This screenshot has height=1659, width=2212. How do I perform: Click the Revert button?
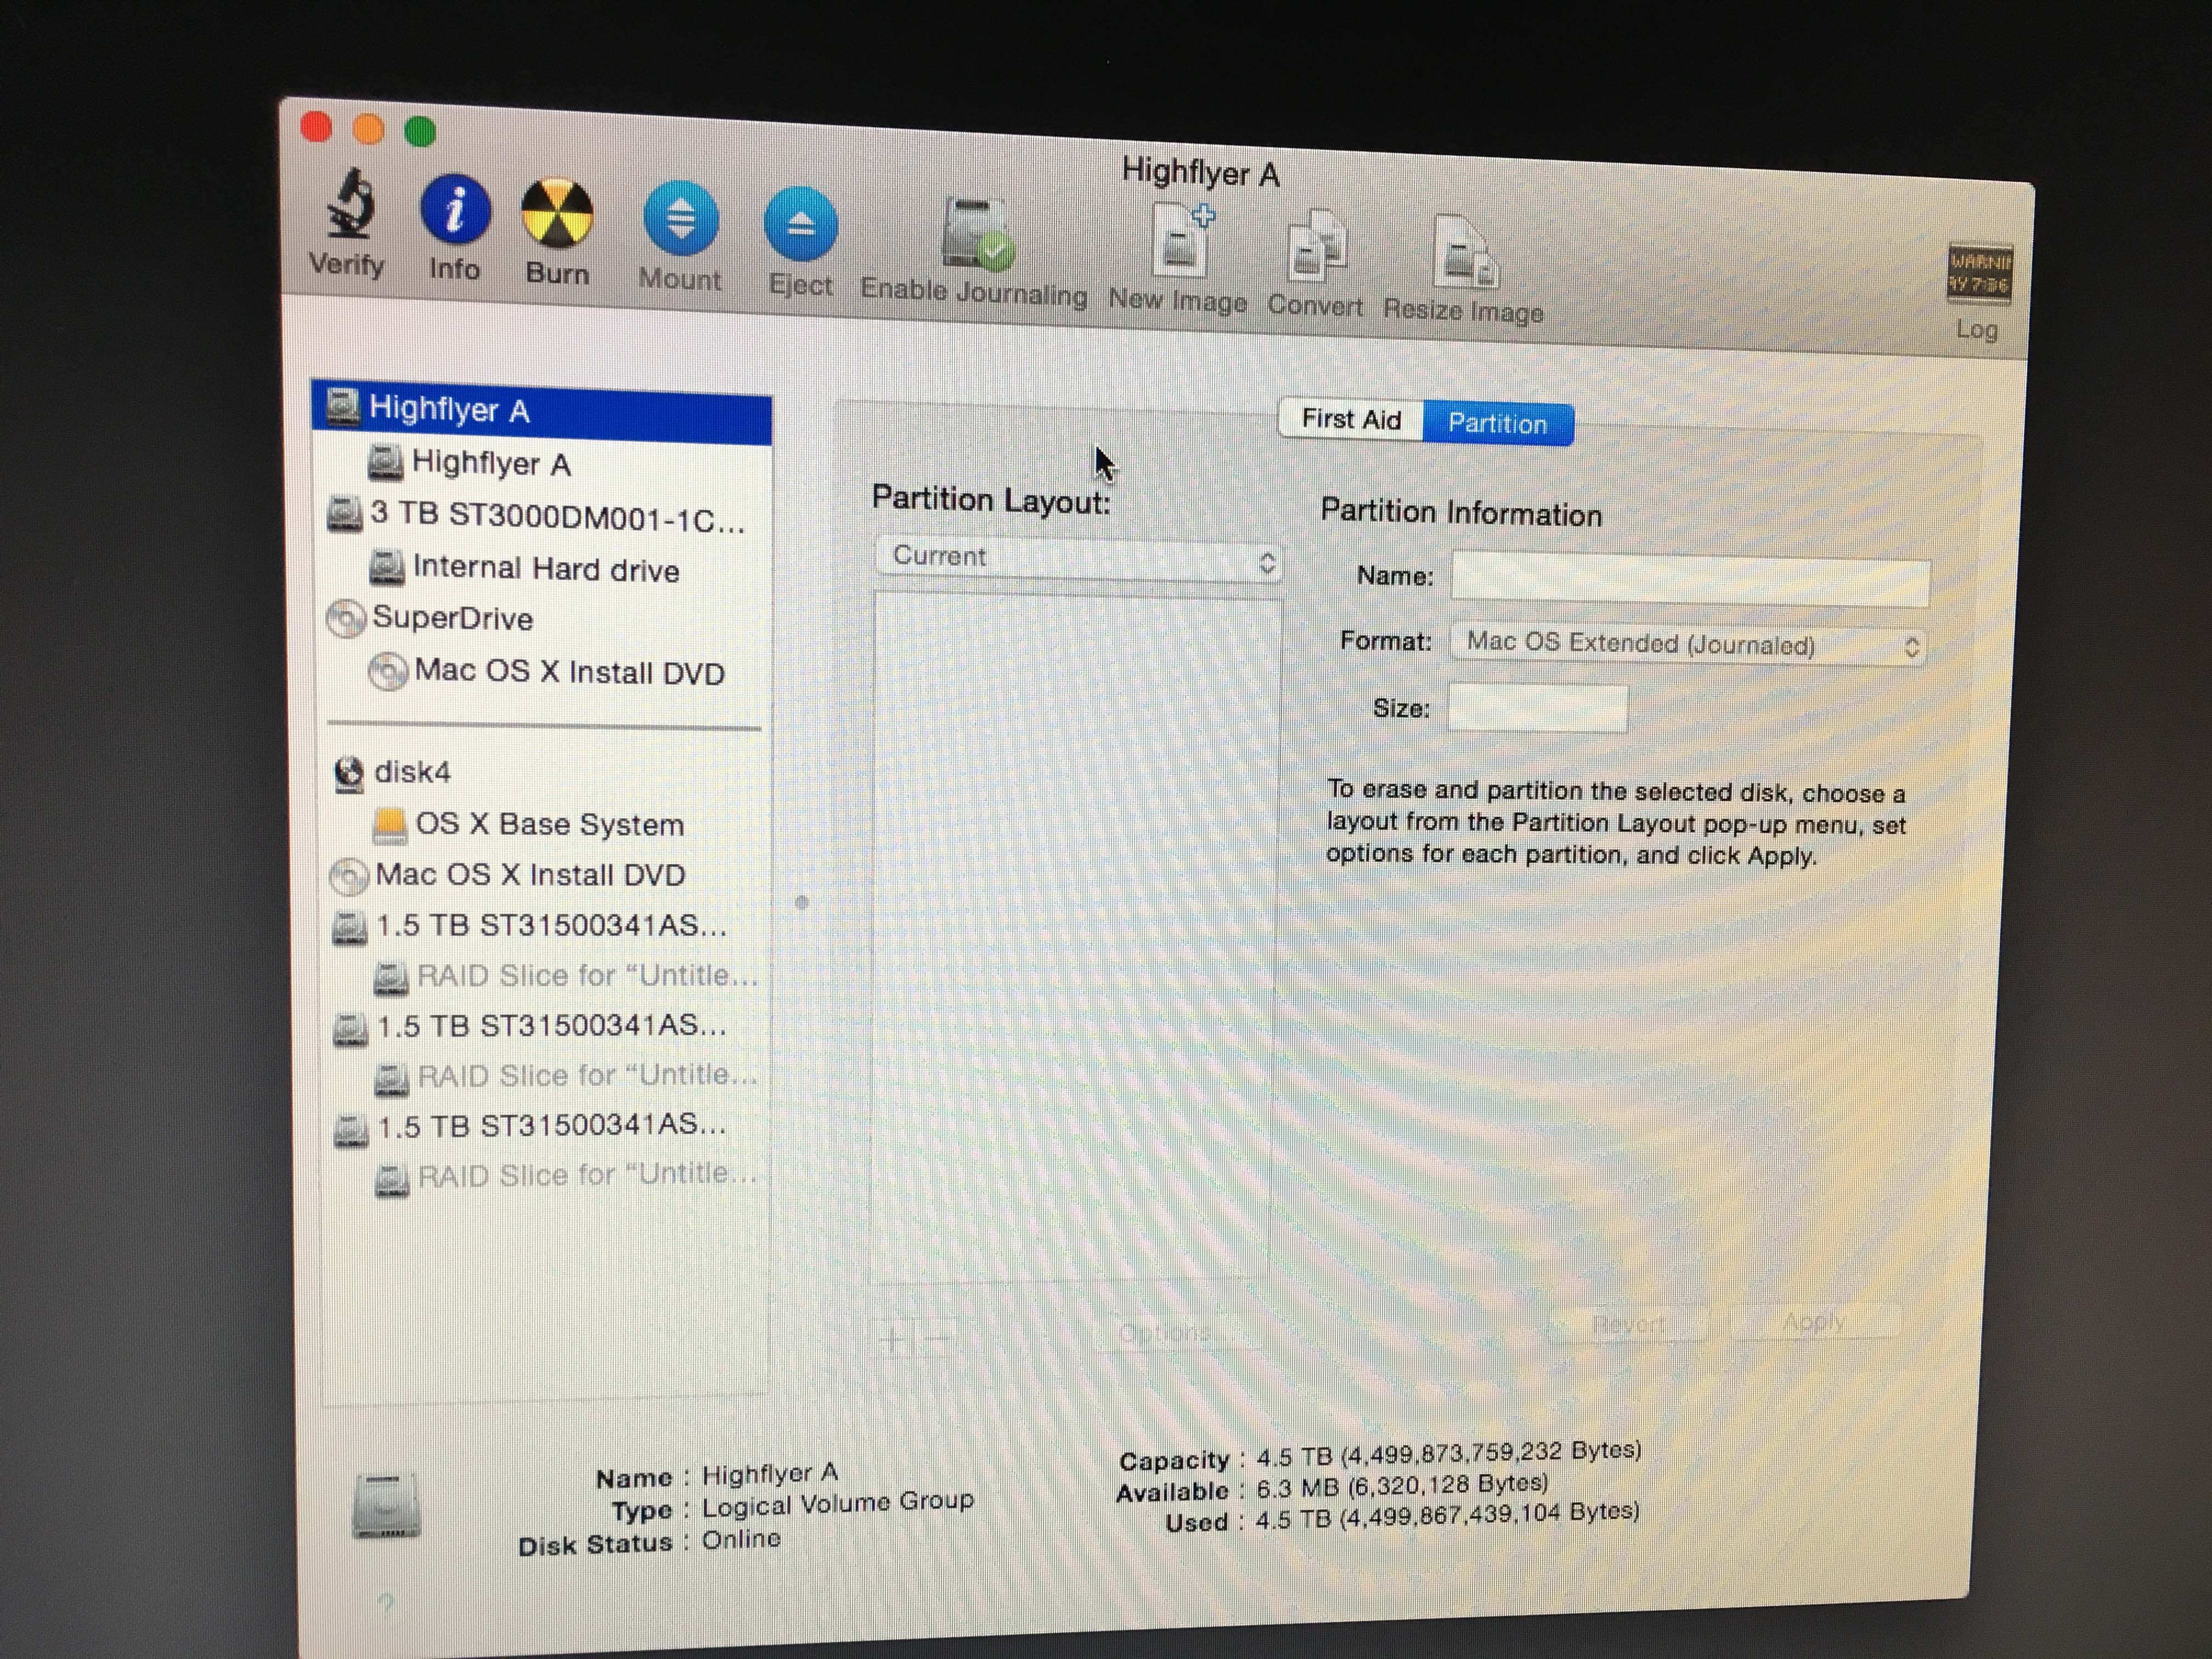1628,1324
